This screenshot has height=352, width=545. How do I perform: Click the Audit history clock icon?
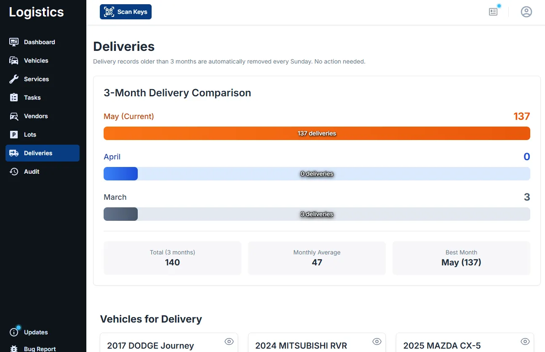pos(14,172)
